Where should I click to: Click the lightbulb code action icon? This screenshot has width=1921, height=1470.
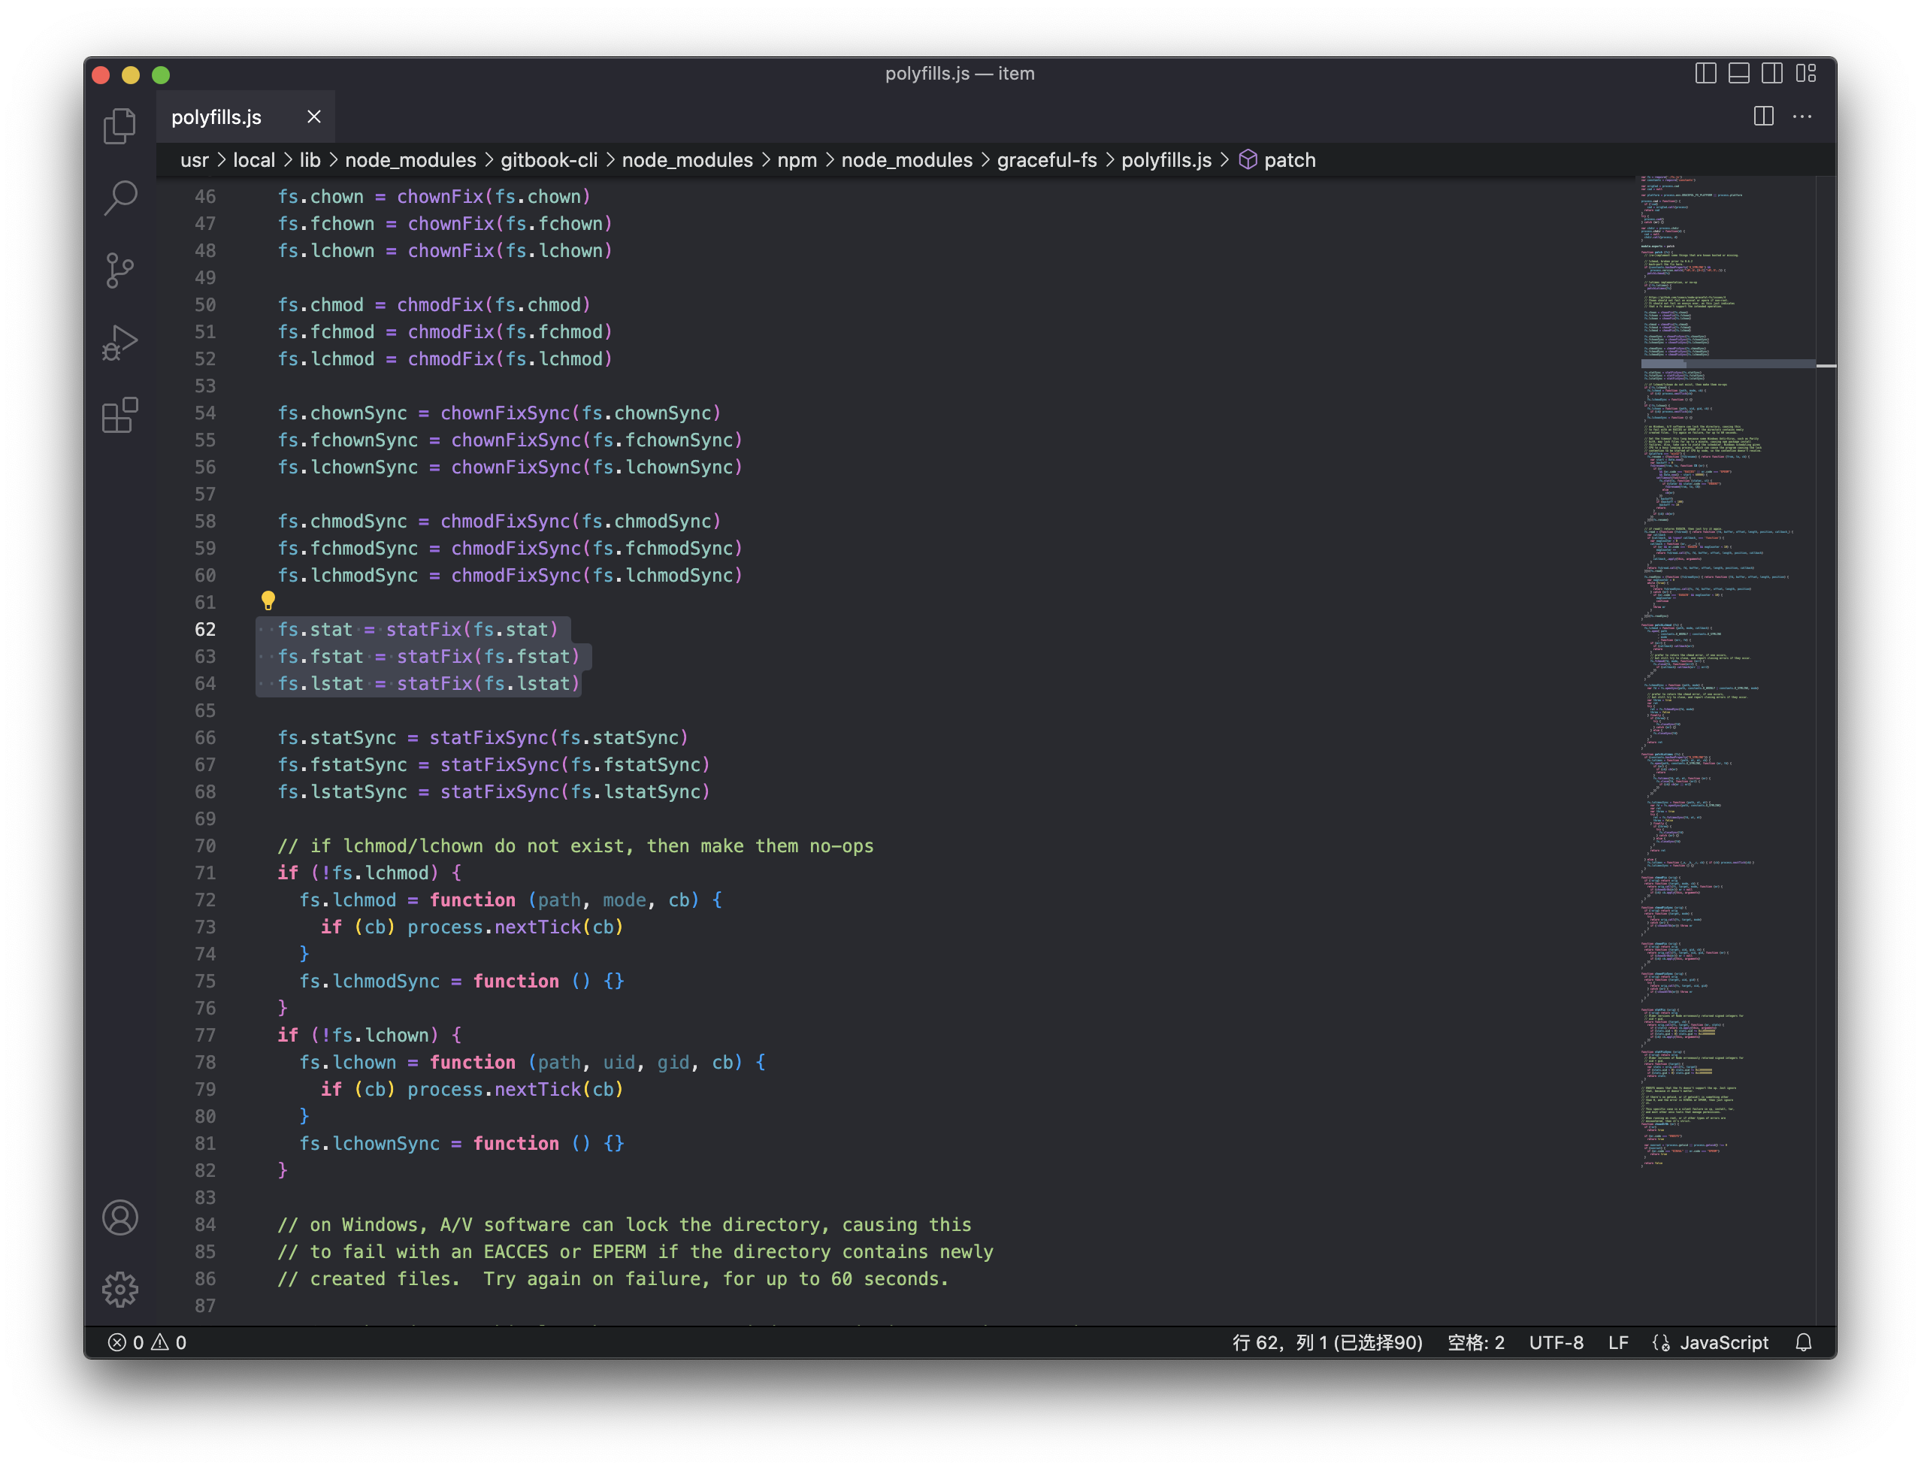coord(268,600)
